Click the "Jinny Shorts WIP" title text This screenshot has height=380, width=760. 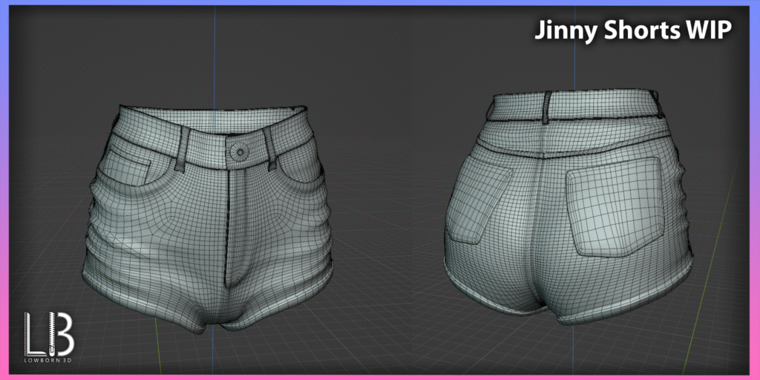tap(632, 31)
